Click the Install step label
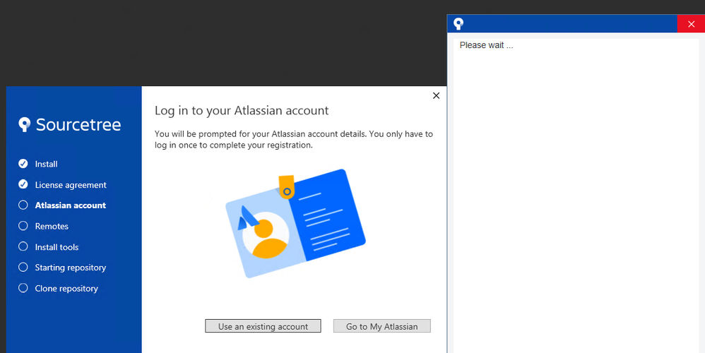 click(x=47, y=164)
